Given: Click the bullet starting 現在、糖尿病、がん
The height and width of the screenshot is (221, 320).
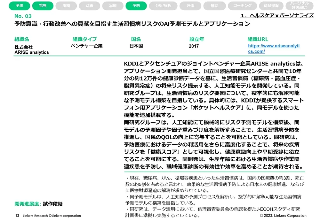Looking at the screenshot, I should coord(214,184).
